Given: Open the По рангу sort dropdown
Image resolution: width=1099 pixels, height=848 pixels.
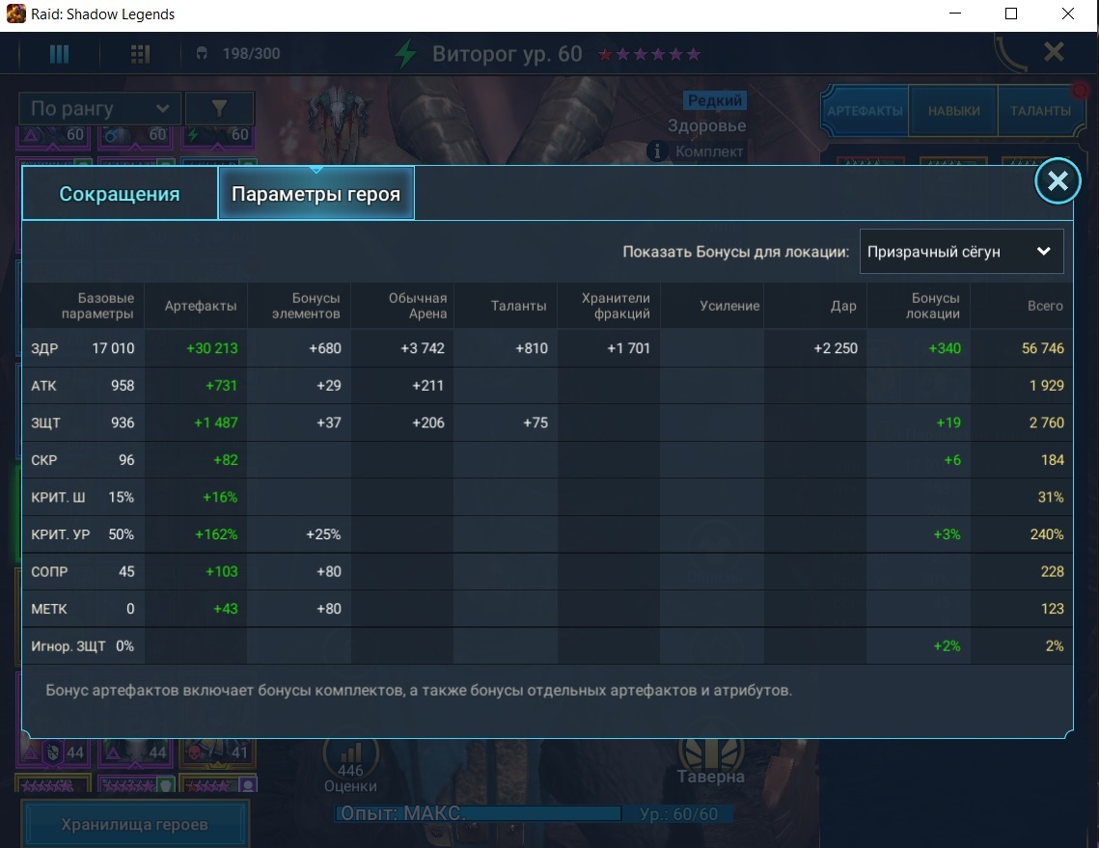Looking at the screenshot, I should [x=100, y=109].
